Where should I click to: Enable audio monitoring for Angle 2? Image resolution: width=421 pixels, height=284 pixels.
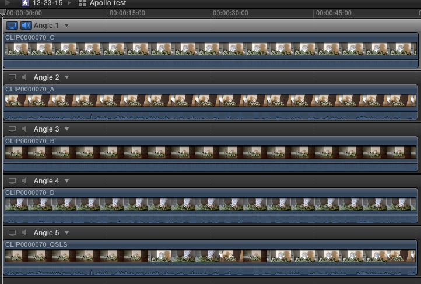[24, 77]
